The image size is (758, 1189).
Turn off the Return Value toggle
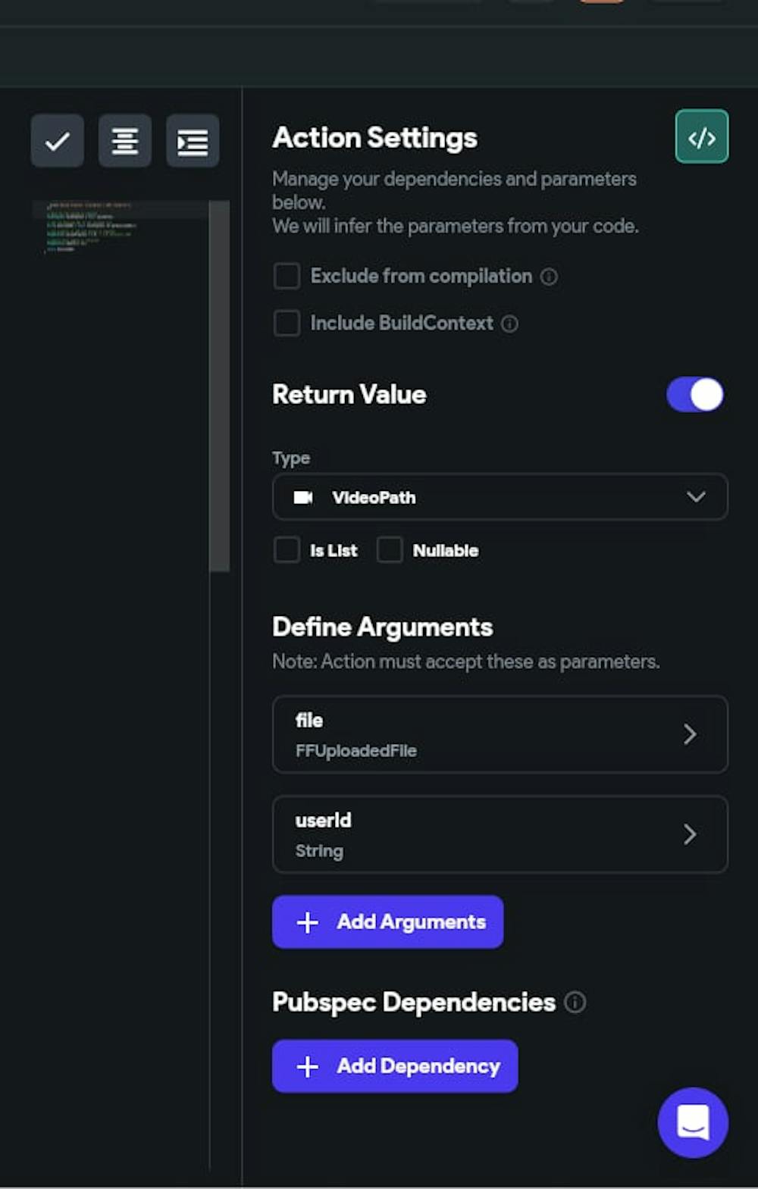pyautogui.click(x=694, y=395)
